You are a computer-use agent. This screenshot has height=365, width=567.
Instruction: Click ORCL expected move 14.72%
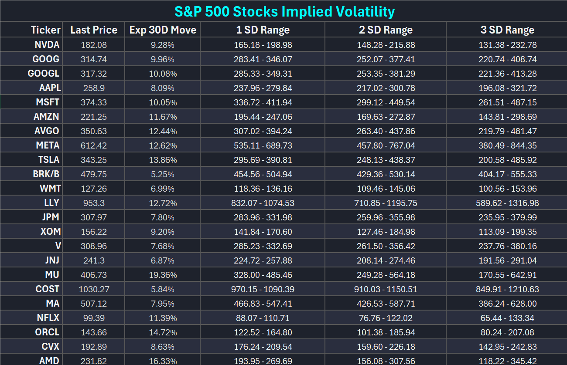[163, 332]
